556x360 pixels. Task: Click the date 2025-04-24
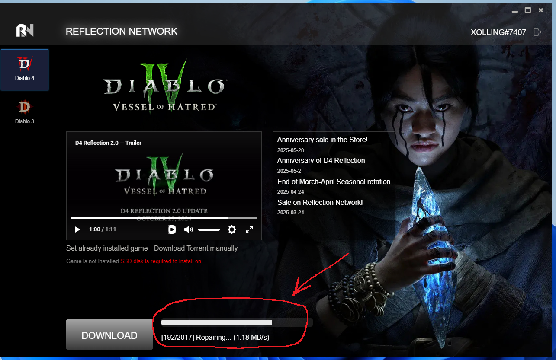pyautogui.click(x=291, y=191)
